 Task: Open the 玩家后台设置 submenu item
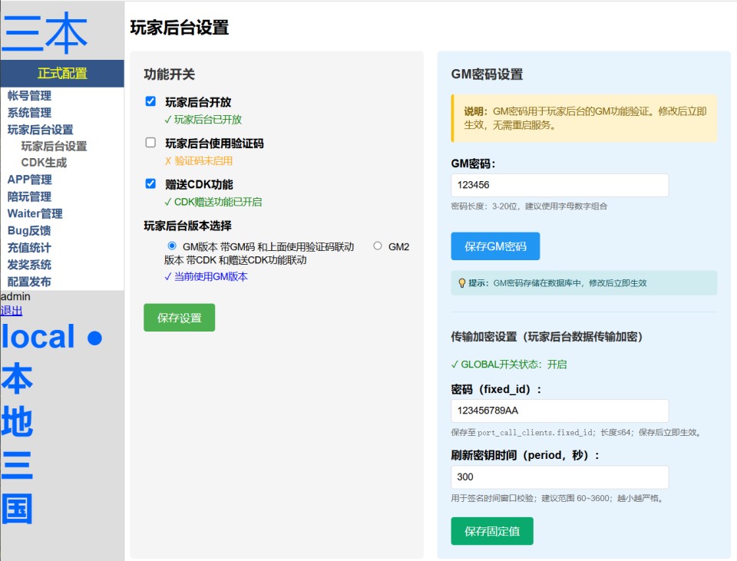tap(54, 146)
